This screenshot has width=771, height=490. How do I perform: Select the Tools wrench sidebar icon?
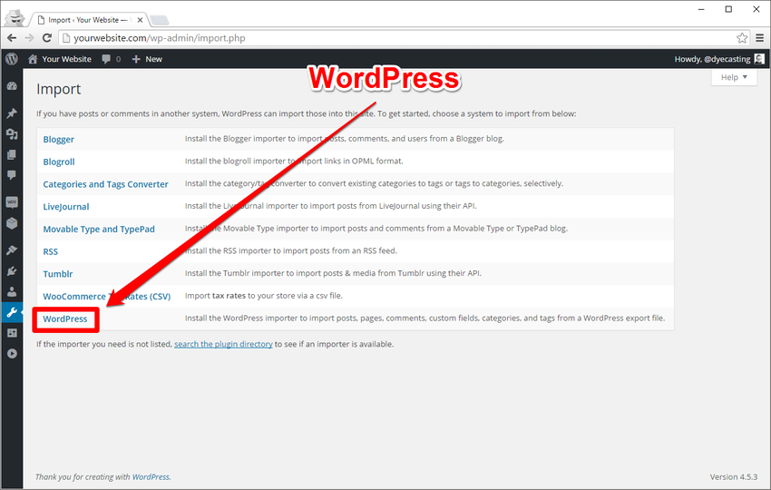coord(12,312)
